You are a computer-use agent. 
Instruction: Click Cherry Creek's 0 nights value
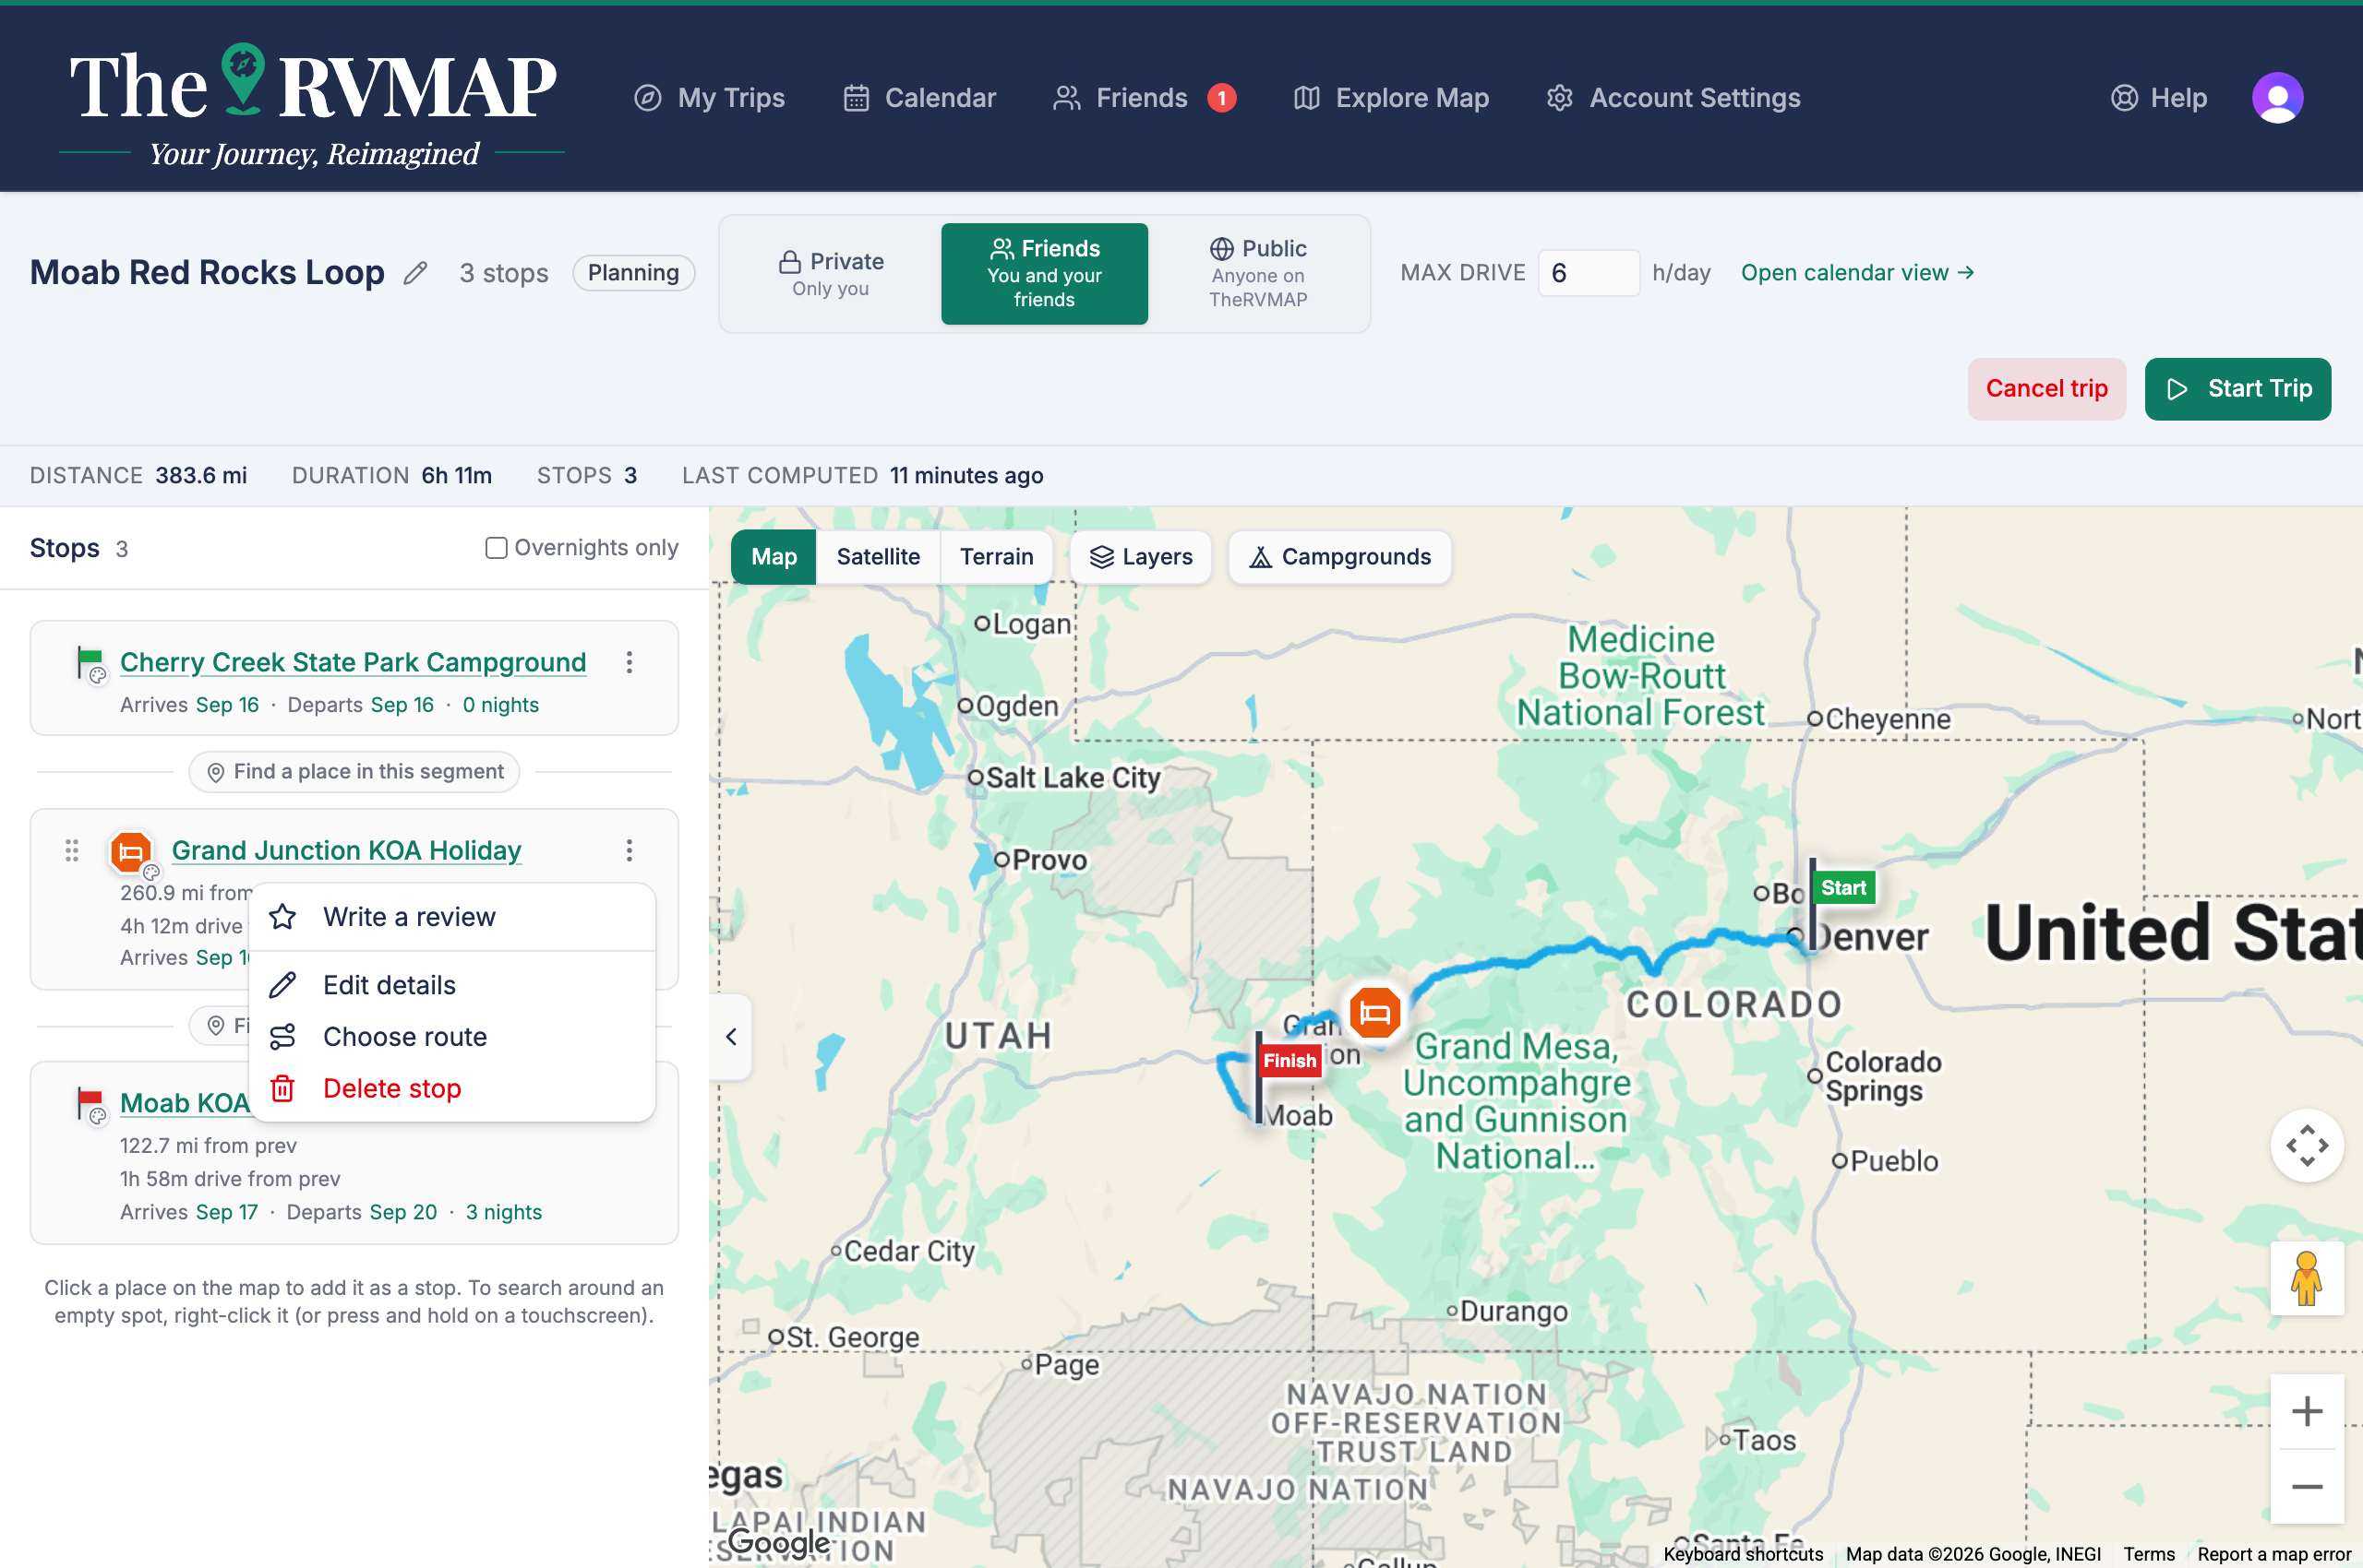500,705
